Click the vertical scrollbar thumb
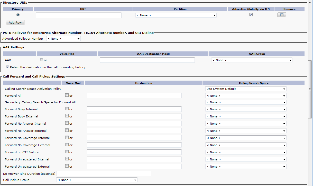Viewport: 313px width, 186px height. tap(310, 89)
